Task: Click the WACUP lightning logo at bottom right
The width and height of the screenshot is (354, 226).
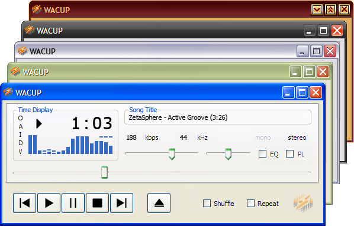Action: [303, 202]
